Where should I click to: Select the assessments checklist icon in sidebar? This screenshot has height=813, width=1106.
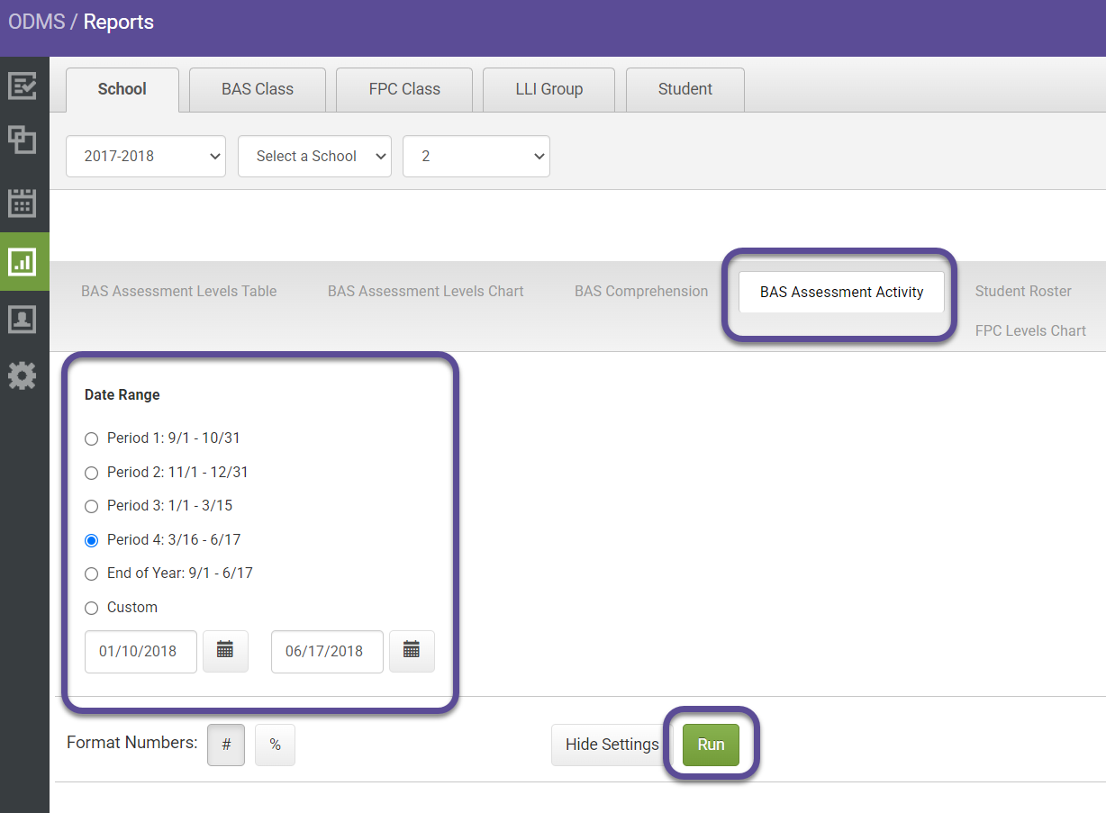[x=24, y=86]
